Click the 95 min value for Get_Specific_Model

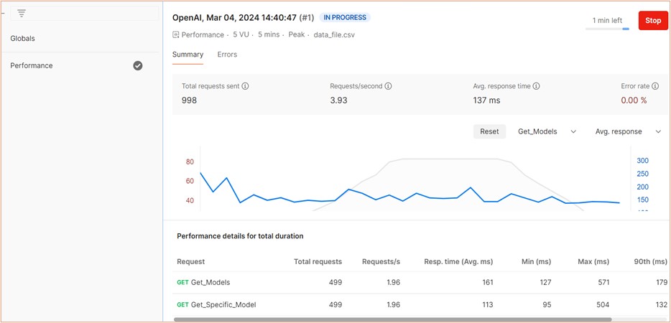[x=547, y=304]
